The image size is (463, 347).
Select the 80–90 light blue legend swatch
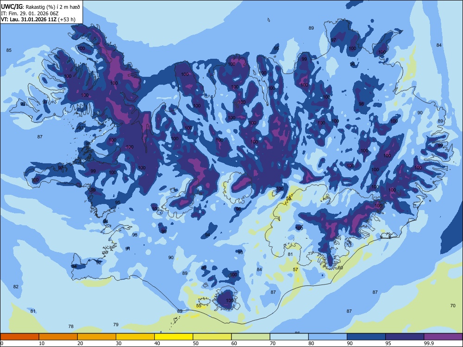point(328,337)
